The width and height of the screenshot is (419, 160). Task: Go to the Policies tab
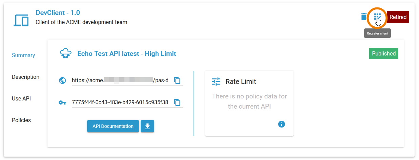pyautogui.click(x=21, y=120)
